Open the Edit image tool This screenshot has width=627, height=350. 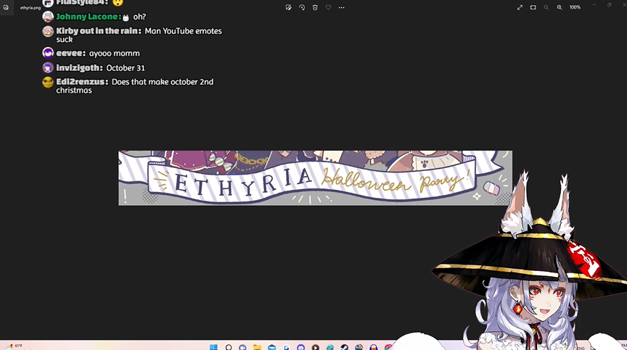(288, 7)
